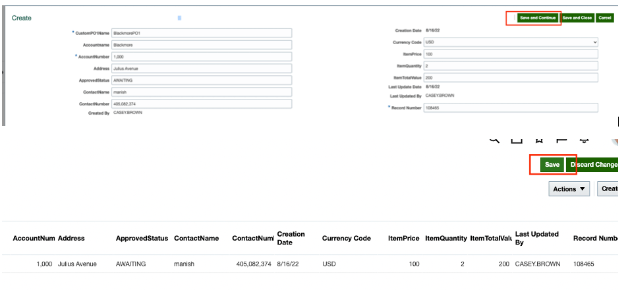Click the Save and Continue button

point(537,18)
